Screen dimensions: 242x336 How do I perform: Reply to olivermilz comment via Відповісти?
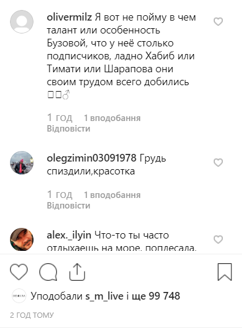(x=69, y=129)
